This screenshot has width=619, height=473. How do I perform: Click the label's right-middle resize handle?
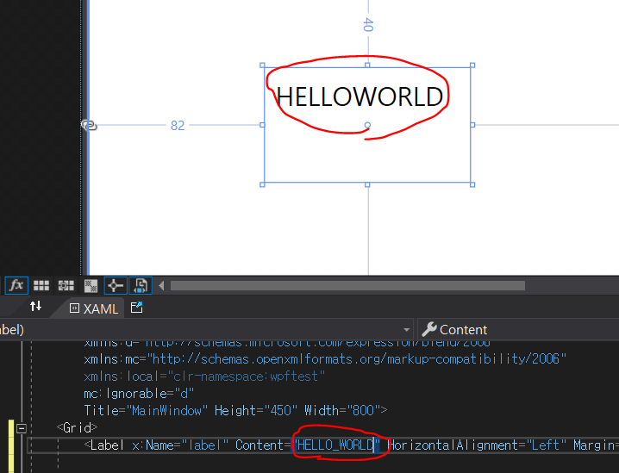[x=472, y=125]
